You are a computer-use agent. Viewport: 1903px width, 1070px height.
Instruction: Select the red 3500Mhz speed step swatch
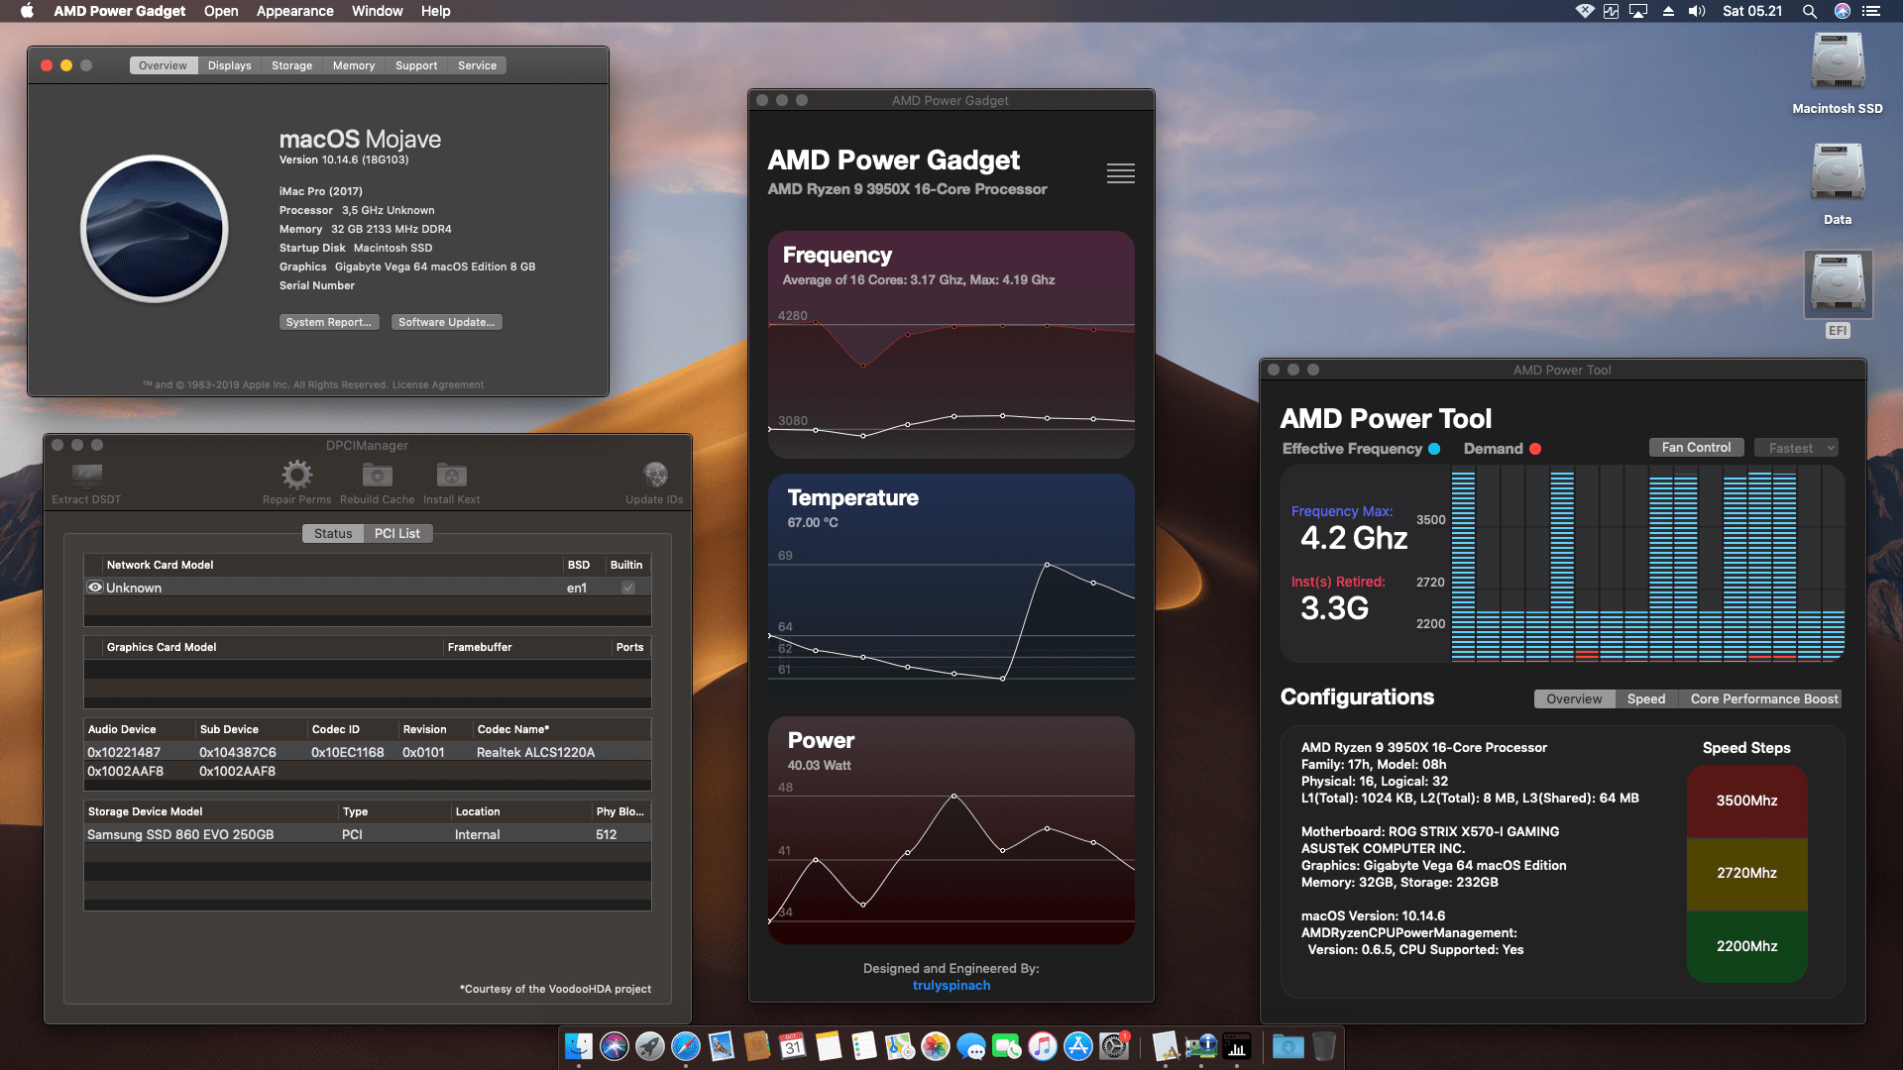tap(1746, 801)
